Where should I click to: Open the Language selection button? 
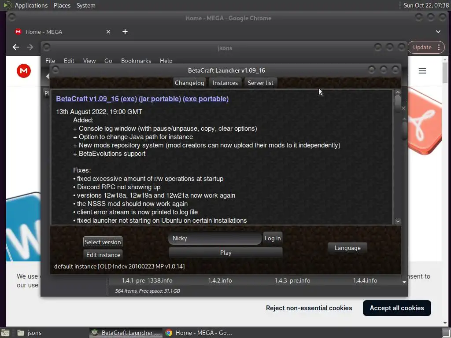tap(347, 248)
